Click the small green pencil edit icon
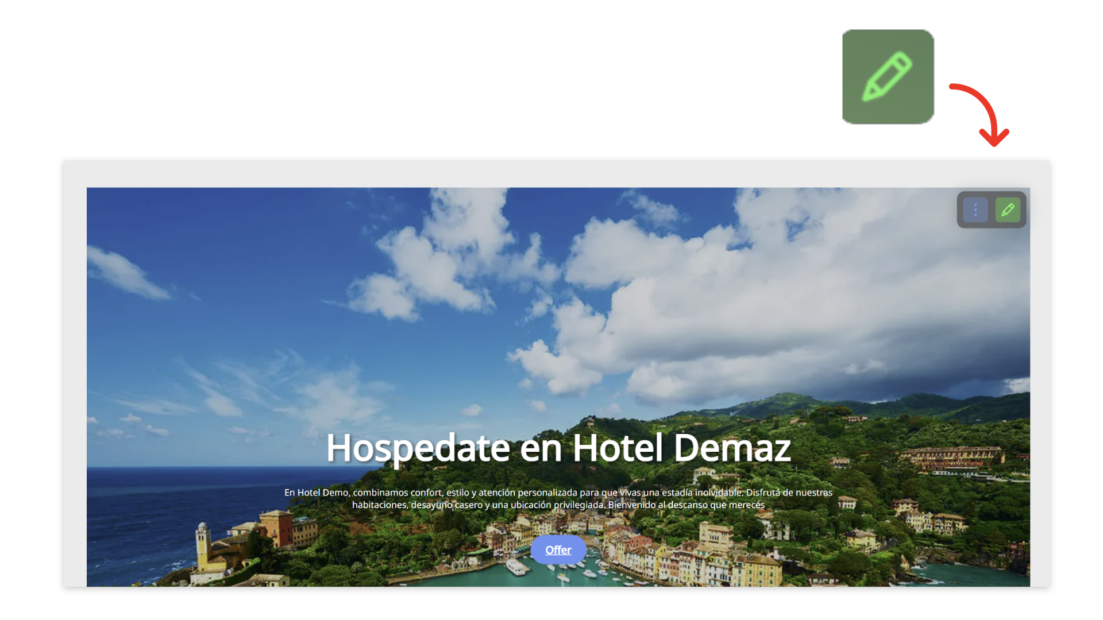 click(x=1008, y=210)
